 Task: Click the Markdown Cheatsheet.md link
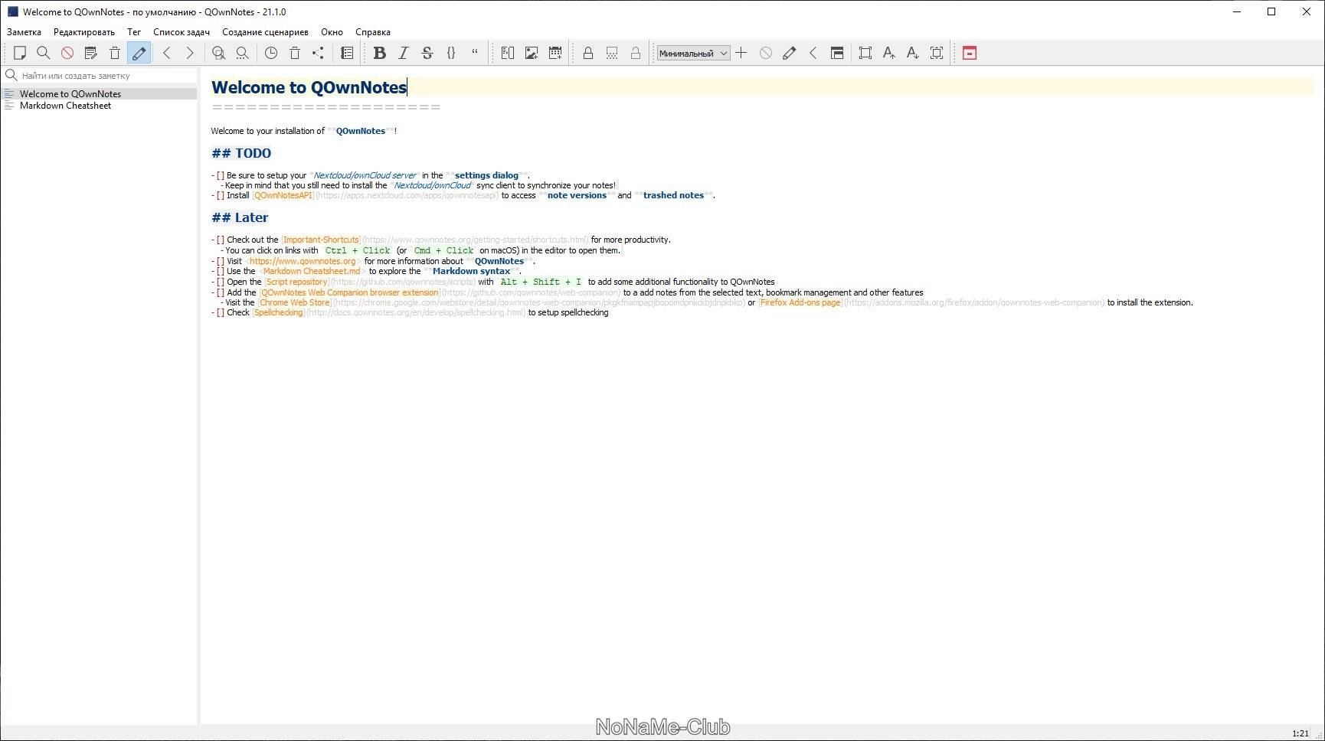tap(312, 271)
